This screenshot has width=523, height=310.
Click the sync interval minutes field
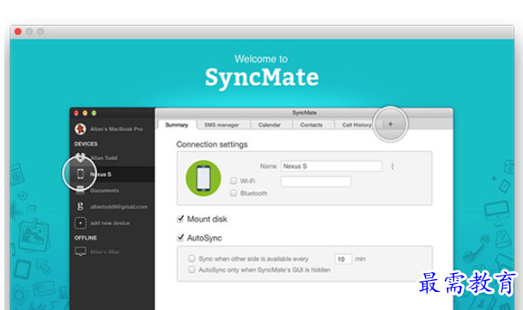[344, 259]
